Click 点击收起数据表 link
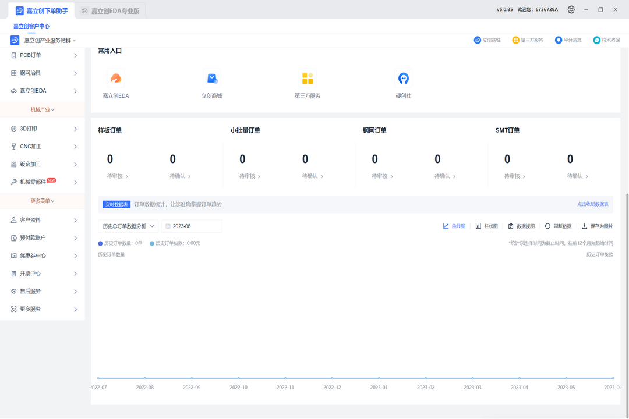 (x=592, y=204)
